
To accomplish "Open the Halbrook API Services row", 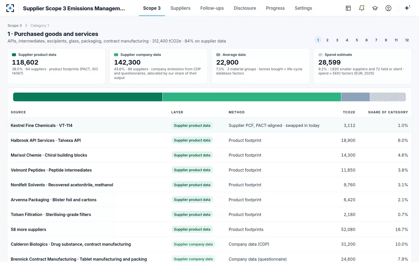I will [x=210, y=140].
